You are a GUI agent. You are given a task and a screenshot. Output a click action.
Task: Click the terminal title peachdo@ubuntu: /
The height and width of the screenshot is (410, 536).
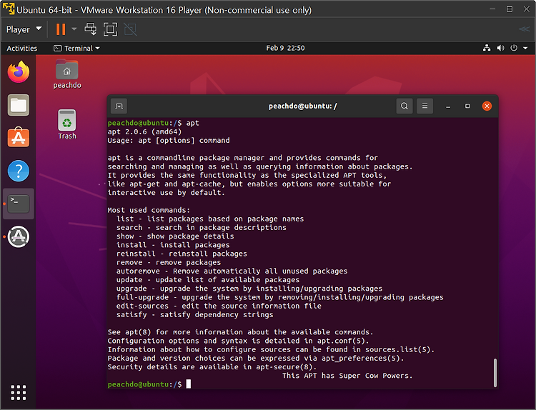[302, 106]
